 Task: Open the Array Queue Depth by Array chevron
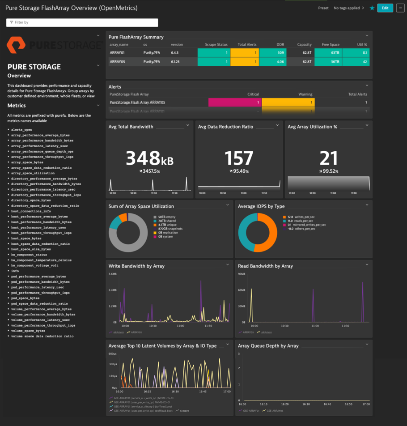(x=367, y=345)
